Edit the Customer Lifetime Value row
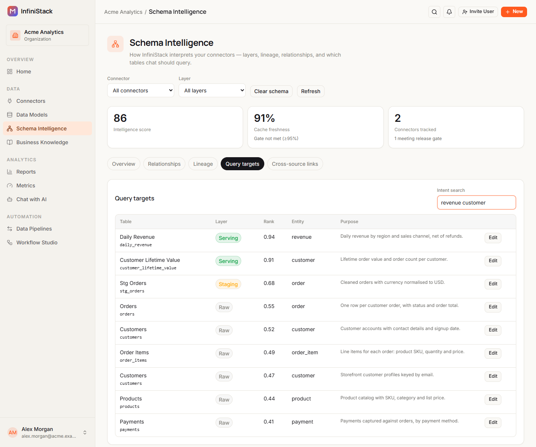 coord(493,261)
